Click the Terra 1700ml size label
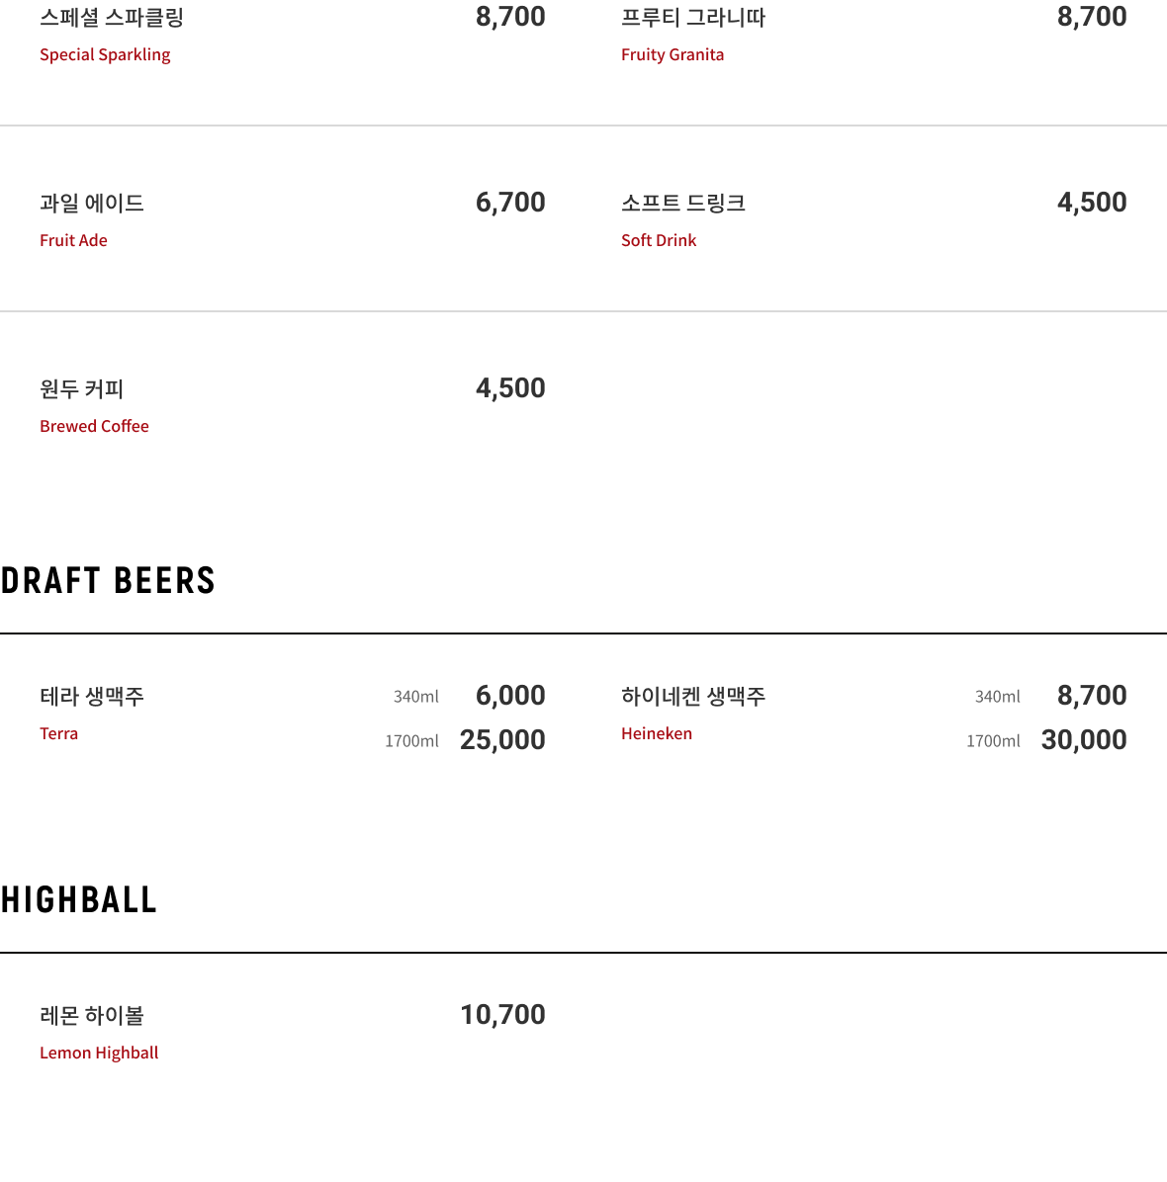1167x1182 pixels. [411, 741]
